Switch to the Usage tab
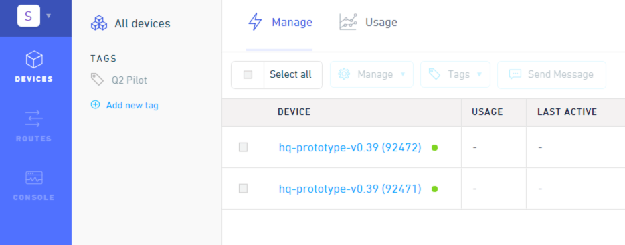The image size is (625, 245). pyautogui.click(x=368, y=22)
